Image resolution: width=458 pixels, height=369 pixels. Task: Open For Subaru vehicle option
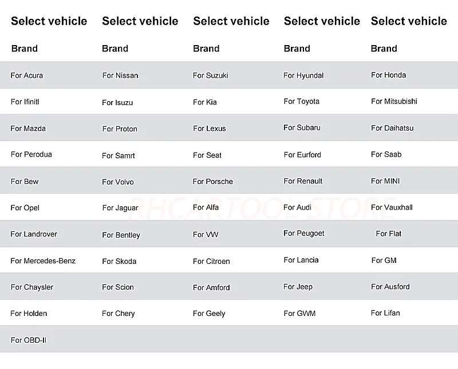(302, 128)
